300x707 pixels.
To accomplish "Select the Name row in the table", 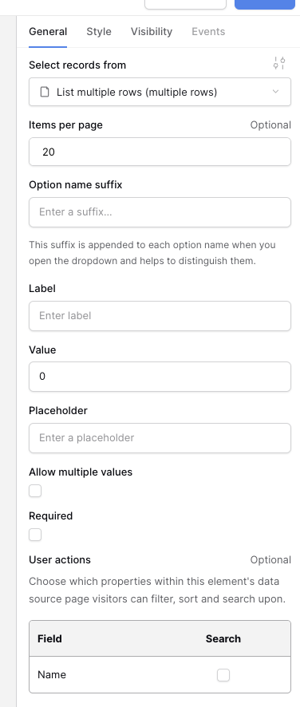I will [160, 674].
